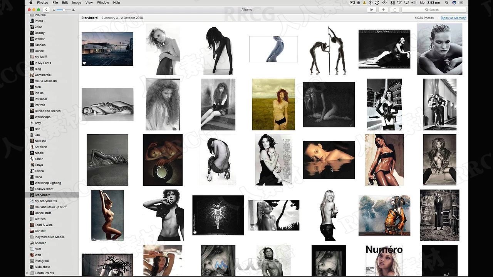
Task: Open the Window menu
Action: pyautogui.click(x=103, y=3)
